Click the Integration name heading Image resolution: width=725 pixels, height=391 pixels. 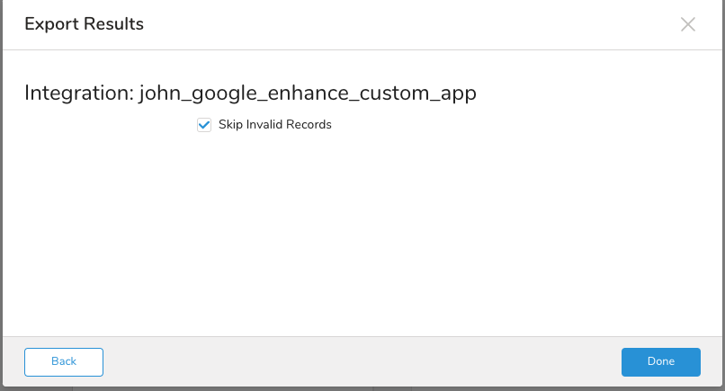(x=249, y=93)
